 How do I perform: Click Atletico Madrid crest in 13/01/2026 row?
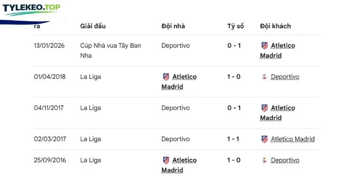264,46
